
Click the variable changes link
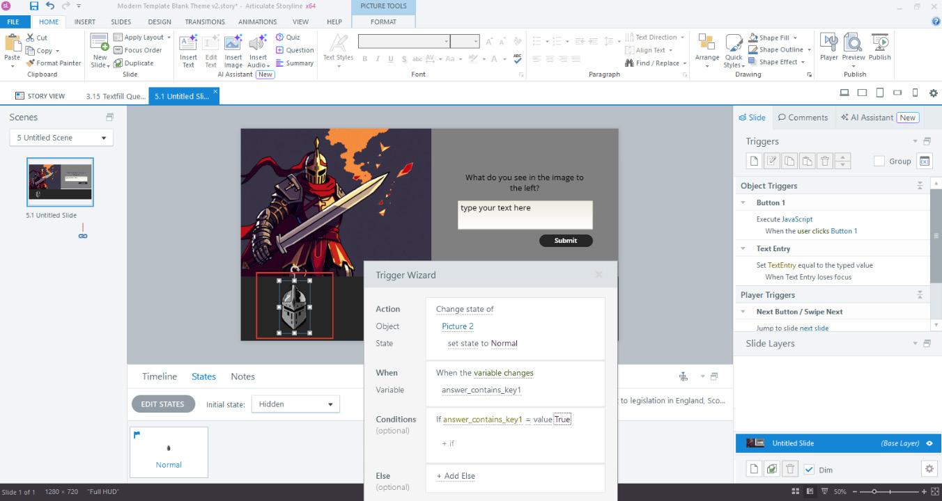[504, 373]
